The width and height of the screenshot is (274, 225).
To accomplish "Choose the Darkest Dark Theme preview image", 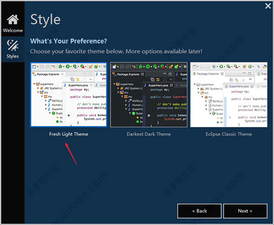I will (148, 95).
